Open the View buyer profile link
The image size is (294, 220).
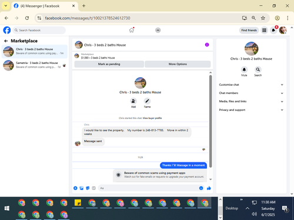[x=152, y=118]
